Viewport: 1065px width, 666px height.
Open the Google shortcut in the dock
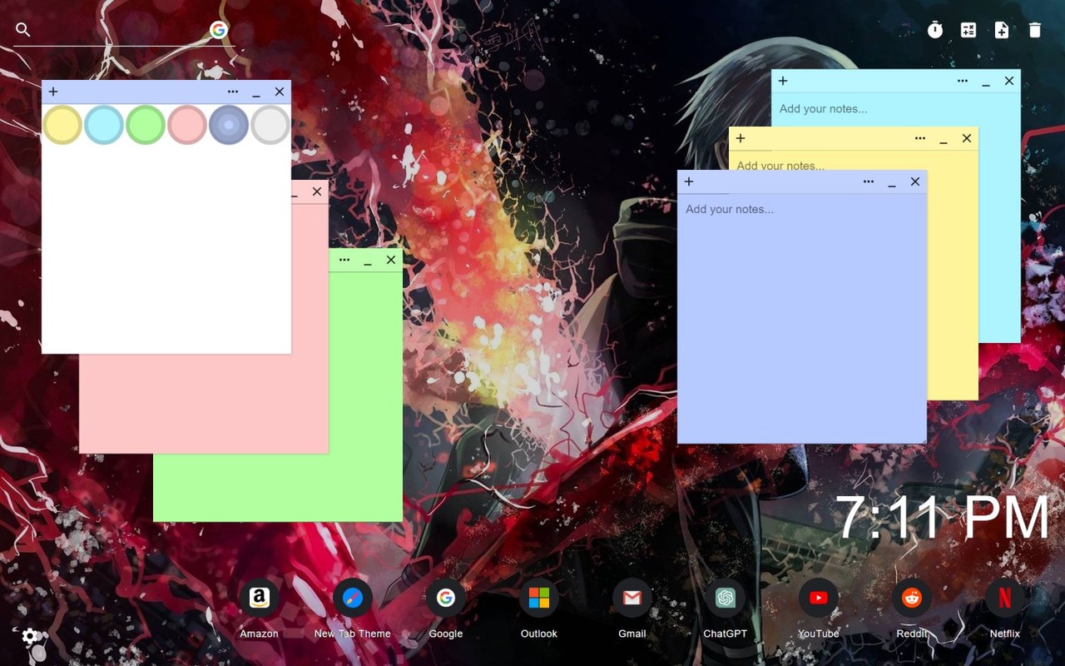(446, 598)
